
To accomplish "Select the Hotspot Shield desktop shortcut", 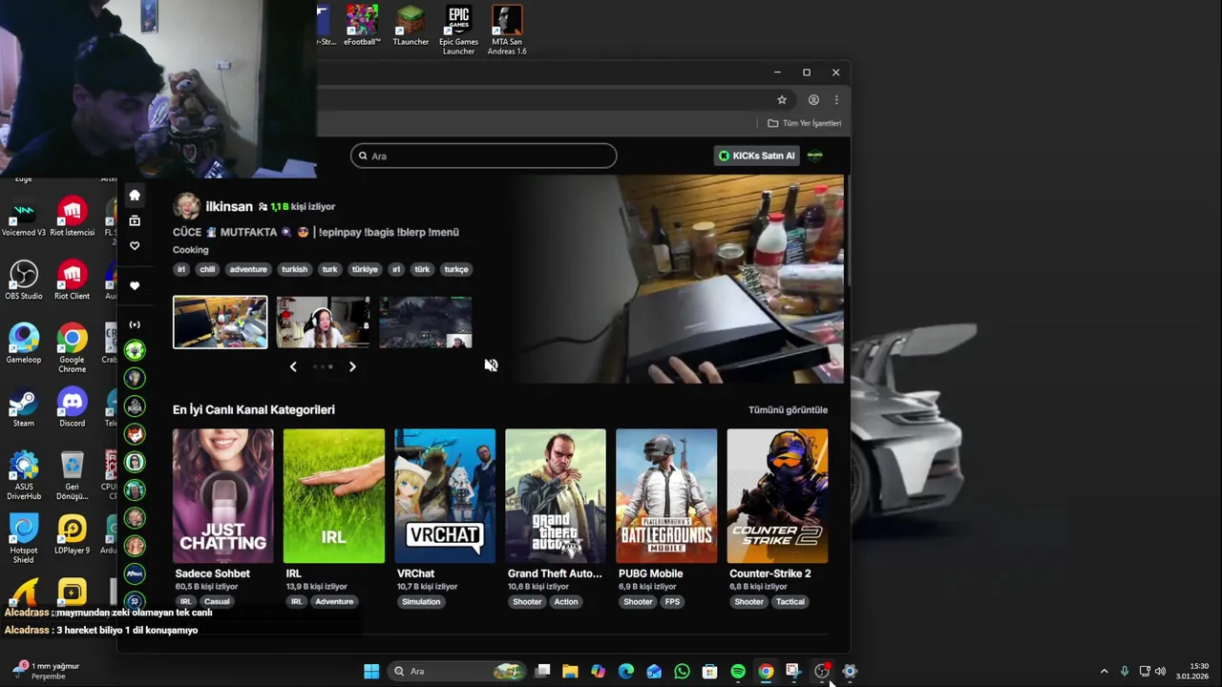I will tap(24, 539).
